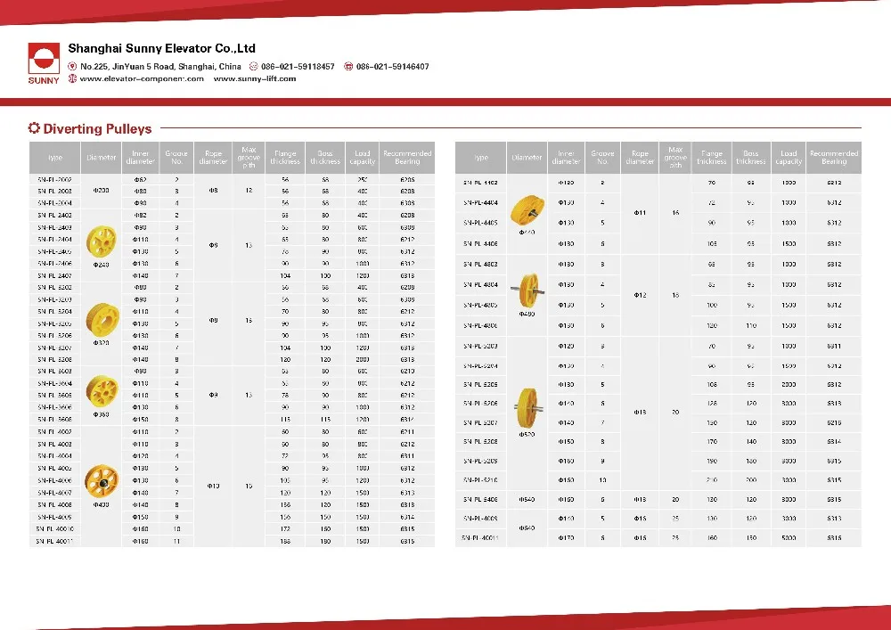Click the globe icon beside the website addresses
891x630 pixels.
click(73, 78)
